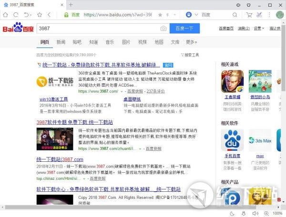Open 搜索工具 filter tools
The height and width of the screenshot is (217, 286).
[190, 55]
